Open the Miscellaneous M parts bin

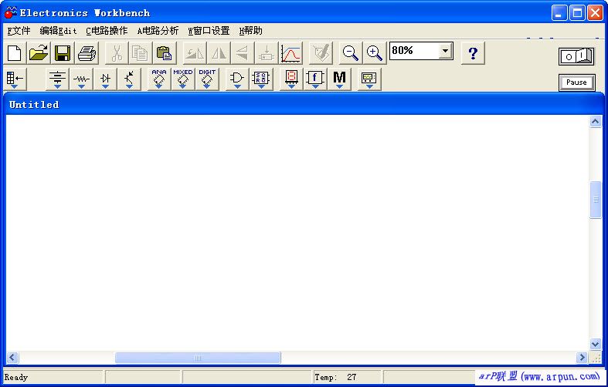tap(339, 79)
